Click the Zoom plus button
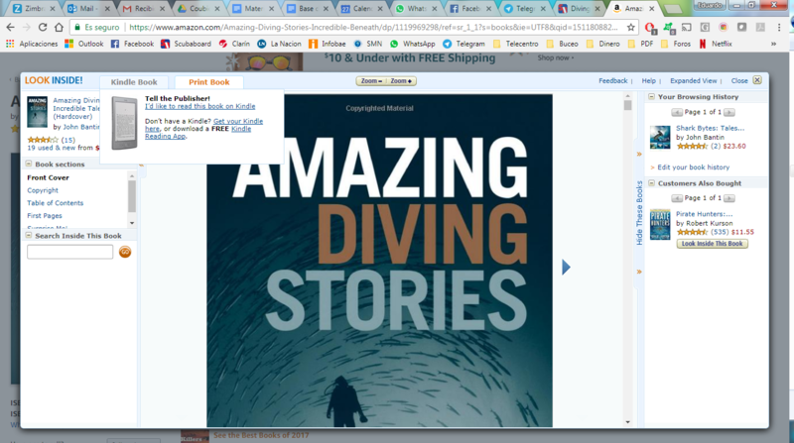Image resolution: width=794 pixels, height=443 pixels. (401, 80)
